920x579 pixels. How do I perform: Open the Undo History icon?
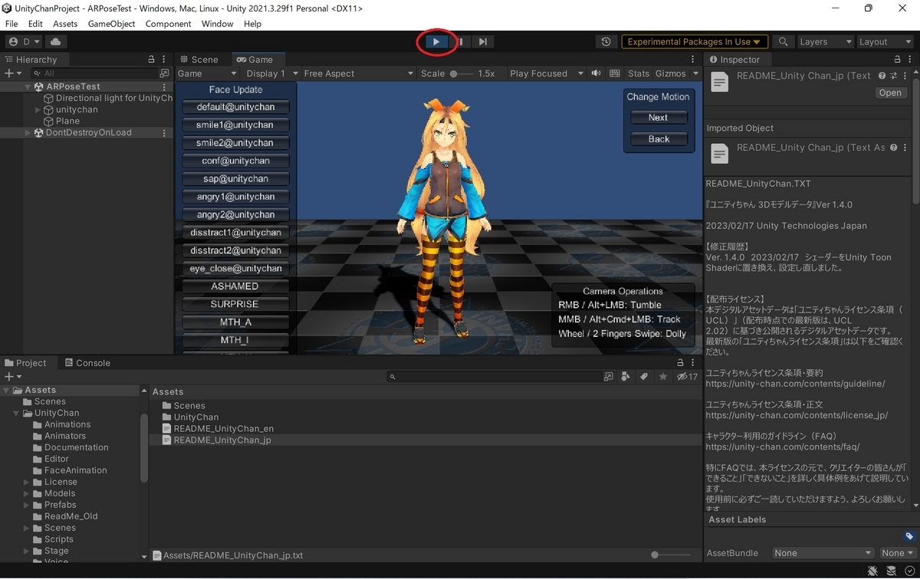[606, 41]
